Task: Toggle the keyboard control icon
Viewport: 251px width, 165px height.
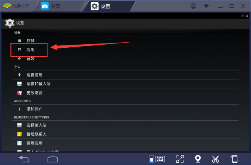Action: (x=157, y=159)
